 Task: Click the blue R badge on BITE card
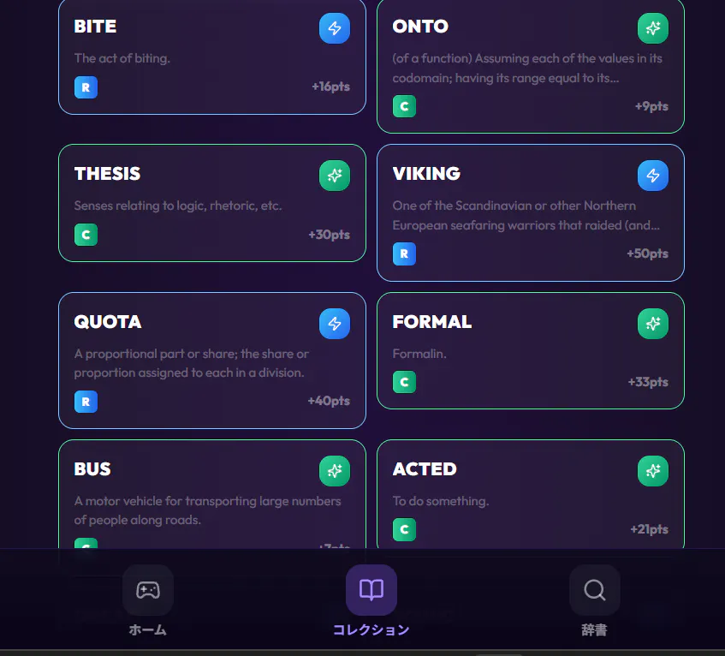(x=86, y=86)
